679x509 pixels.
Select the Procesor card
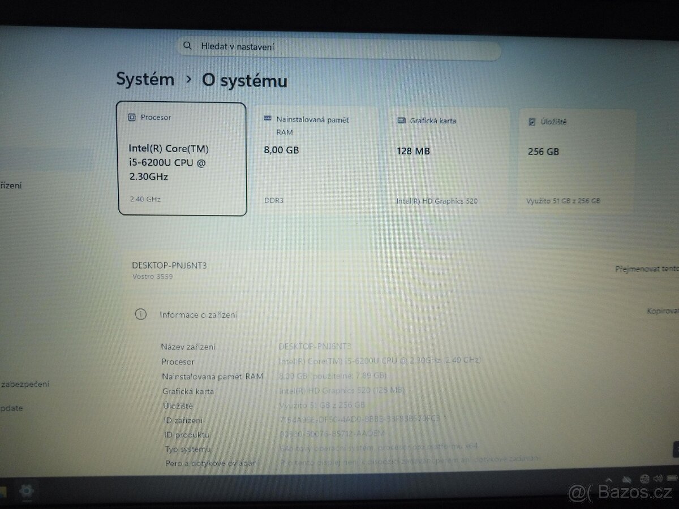182,159
